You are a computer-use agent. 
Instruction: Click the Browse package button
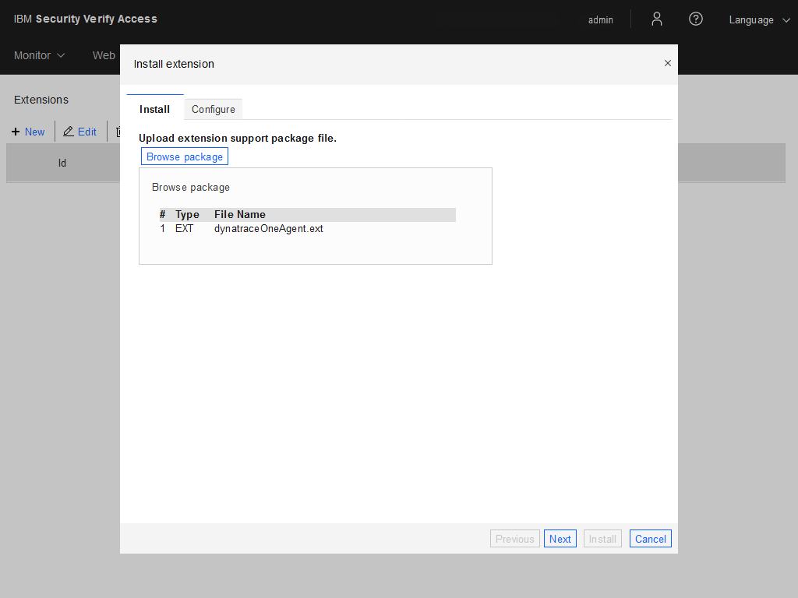(x=185, y=157)
